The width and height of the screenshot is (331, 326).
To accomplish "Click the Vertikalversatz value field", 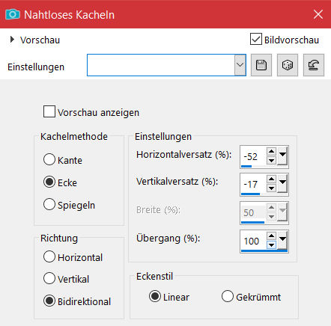I will click(x=253, y=184).
